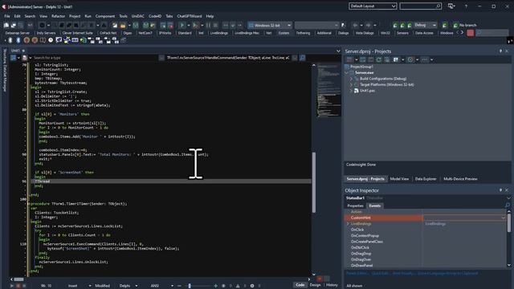Open the Component menu
The image size is (514, 289).
click(x=105, y=16)
